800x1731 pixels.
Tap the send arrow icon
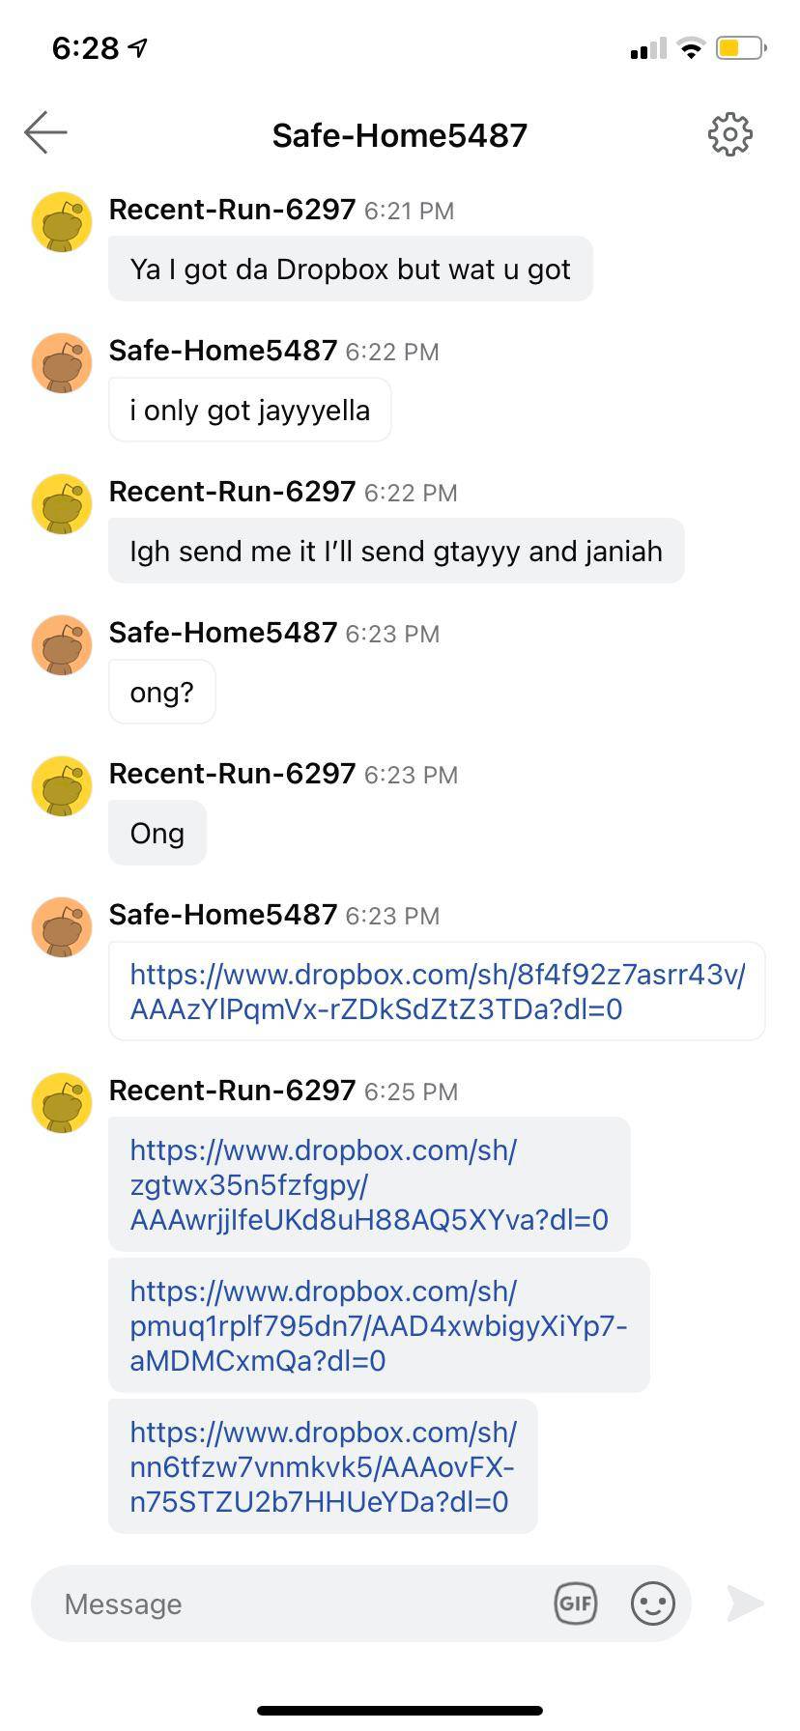pyautogui.click(x=745, y=1604)
